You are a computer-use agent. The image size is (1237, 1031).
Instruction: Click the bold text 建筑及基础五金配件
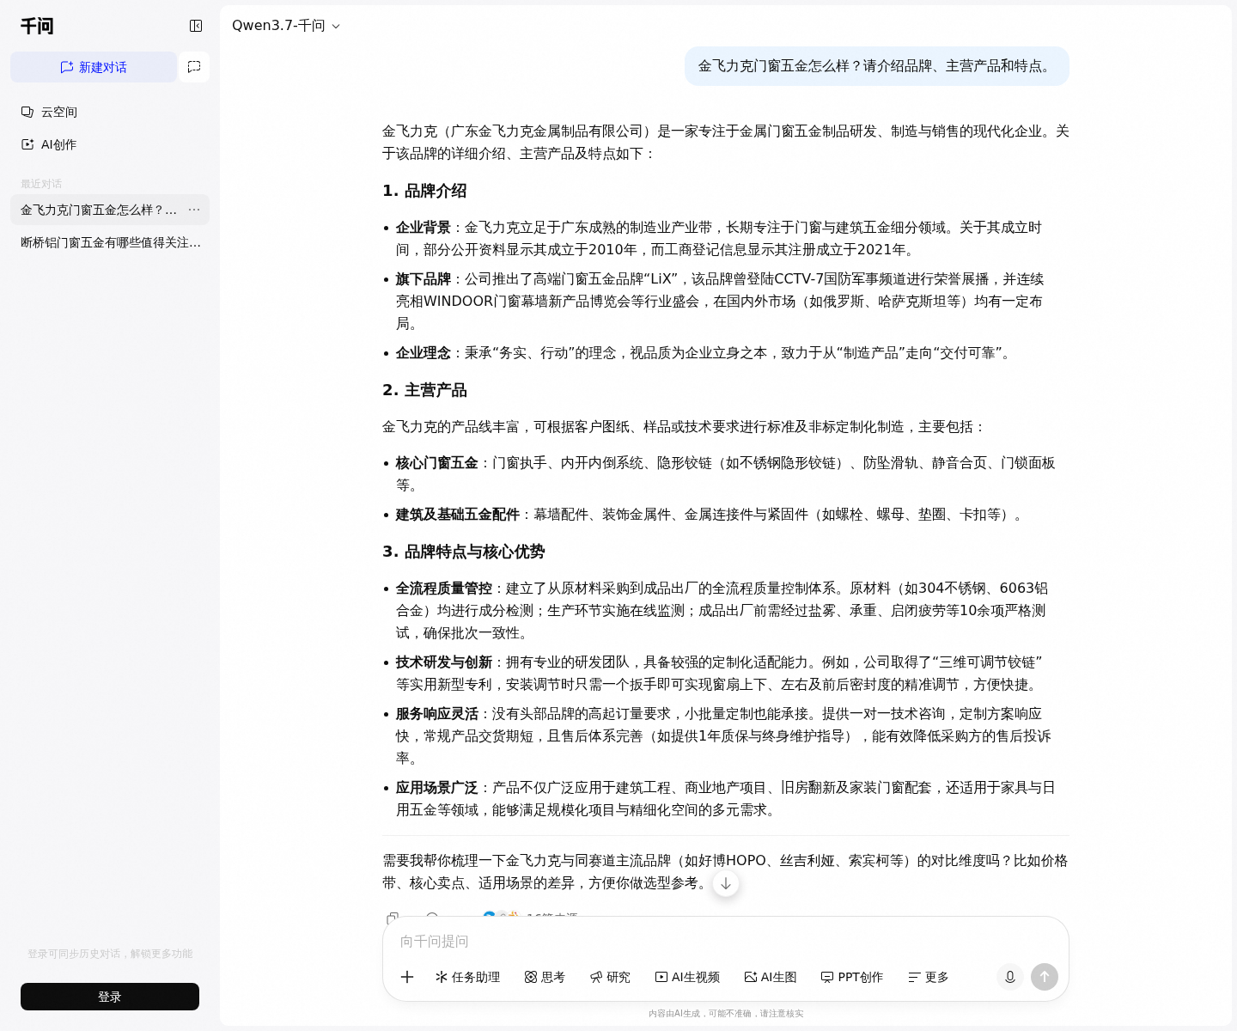(458, 515)
